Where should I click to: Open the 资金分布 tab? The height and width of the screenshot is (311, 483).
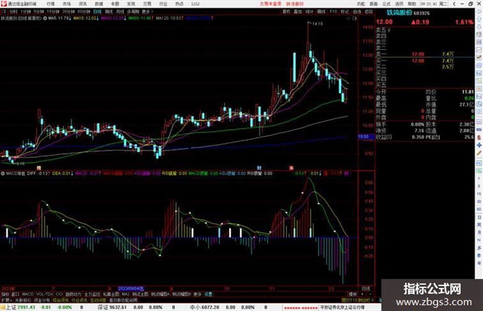(41, 300)
